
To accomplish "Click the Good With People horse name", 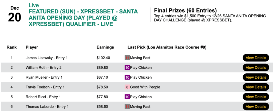I will [145, 87].
